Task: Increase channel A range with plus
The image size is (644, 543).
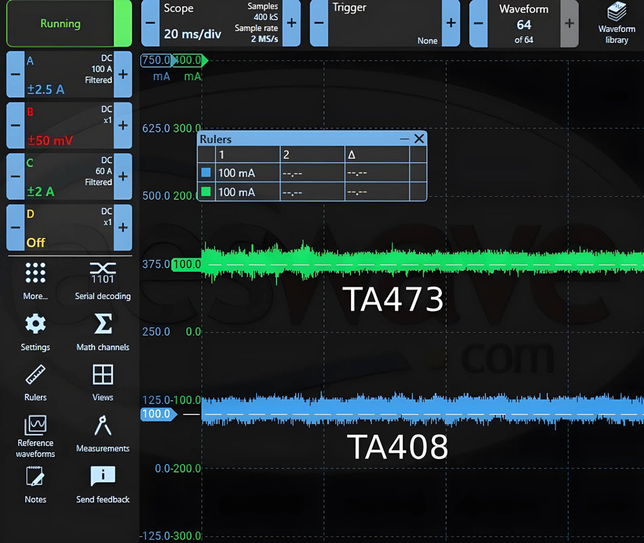Action: coord(123,75)
